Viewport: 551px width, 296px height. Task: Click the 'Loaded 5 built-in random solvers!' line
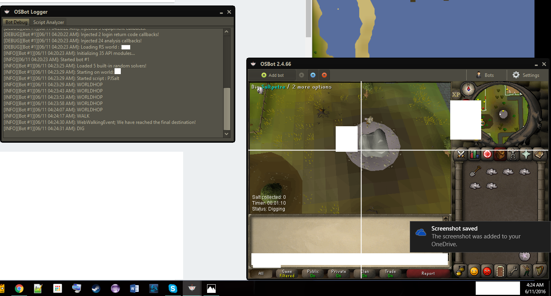pos(75,66)
